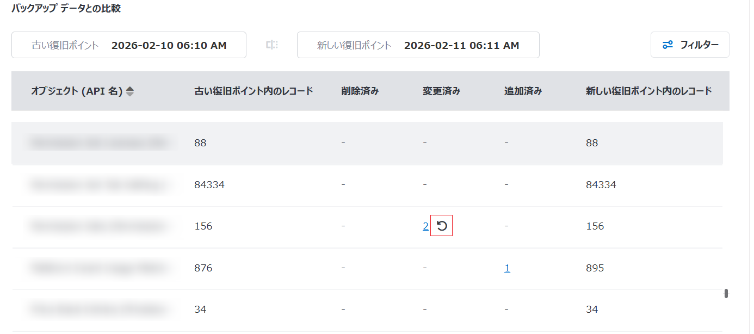The image size is (754, 334).
Task: Open the 古い復旧ポイント date selector
Action: tap(129, 45)
